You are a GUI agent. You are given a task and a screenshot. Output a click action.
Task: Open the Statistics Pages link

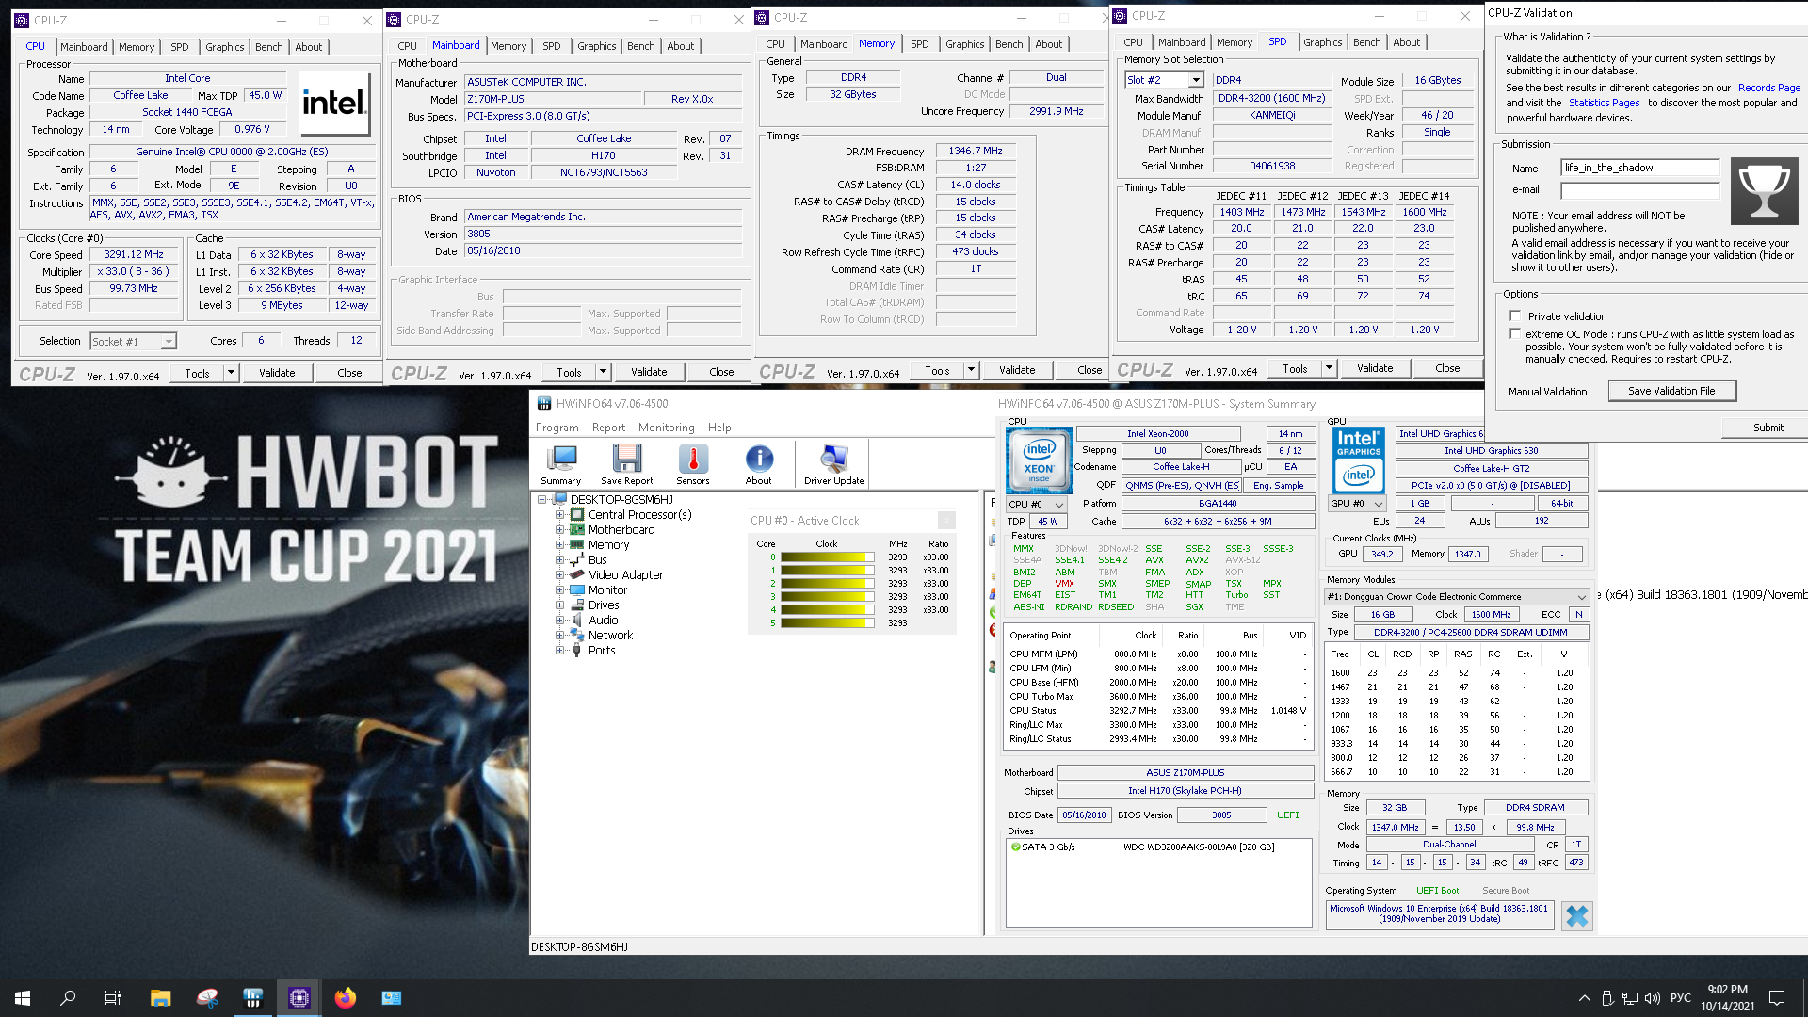point(1604,103)
